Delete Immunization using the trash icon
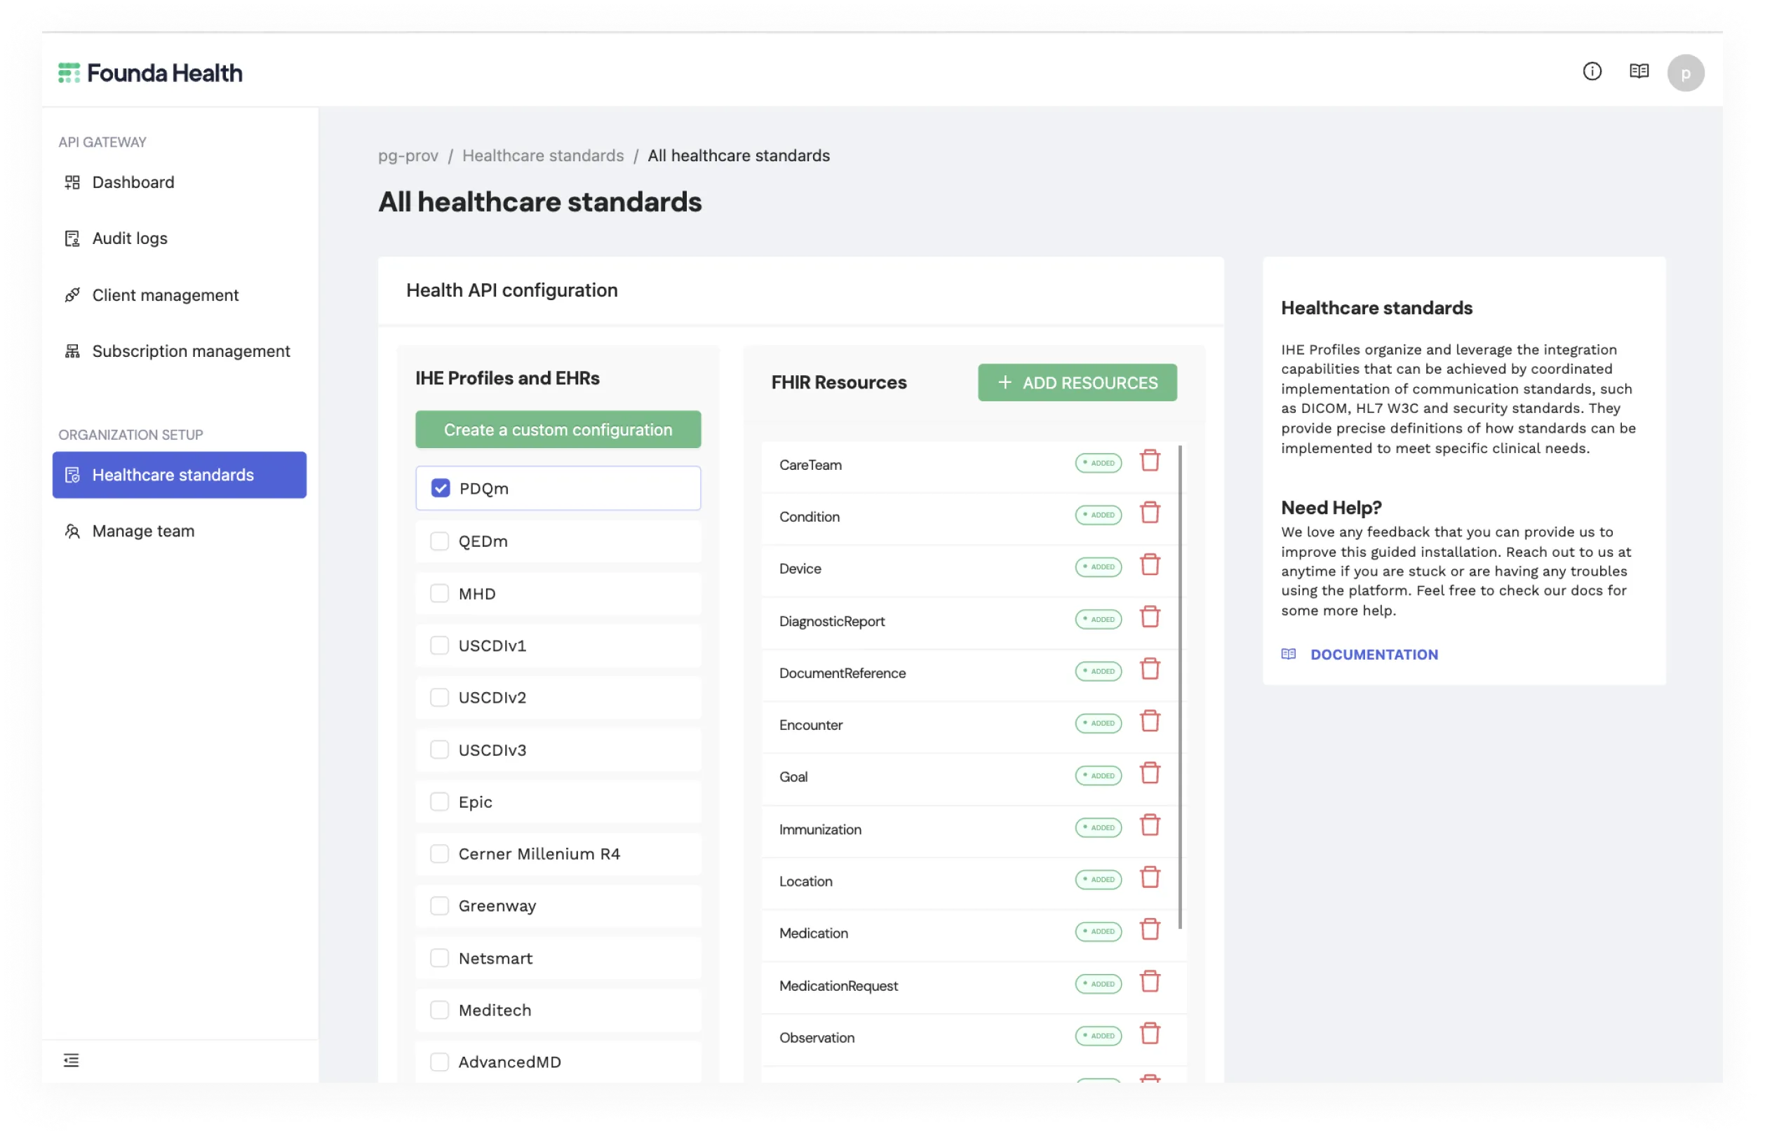 1150,825
